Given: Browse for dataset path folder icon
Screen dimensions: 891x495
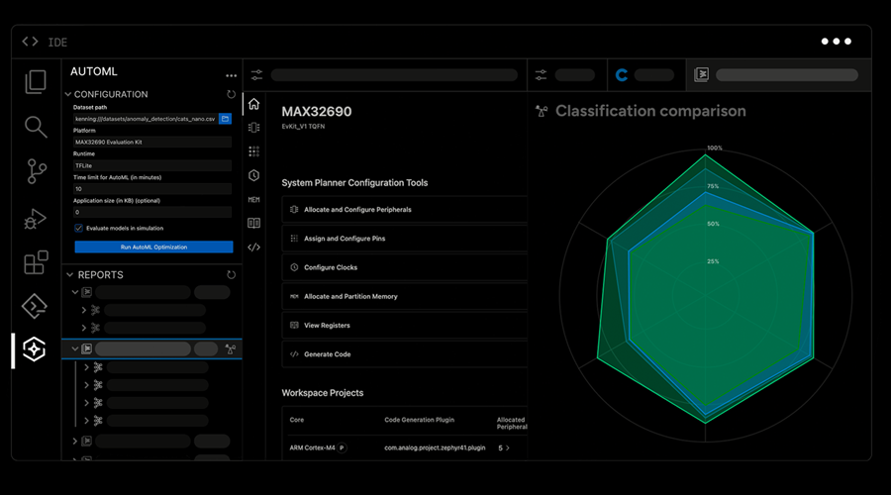Looking at the screenshot, I should (225, 119).
